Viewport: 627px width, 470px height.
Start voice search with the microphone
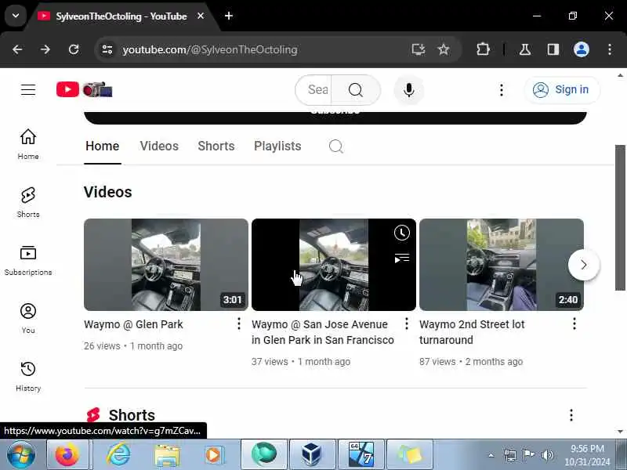408,90
